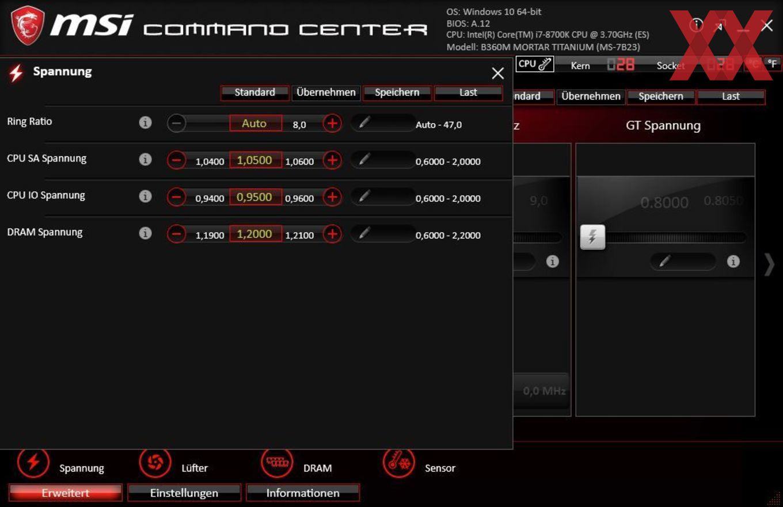The width and height of the screenshot is (783, 507).
Task: Click the 0,9400 lower CPU IO value
Action: pos(210,198)
